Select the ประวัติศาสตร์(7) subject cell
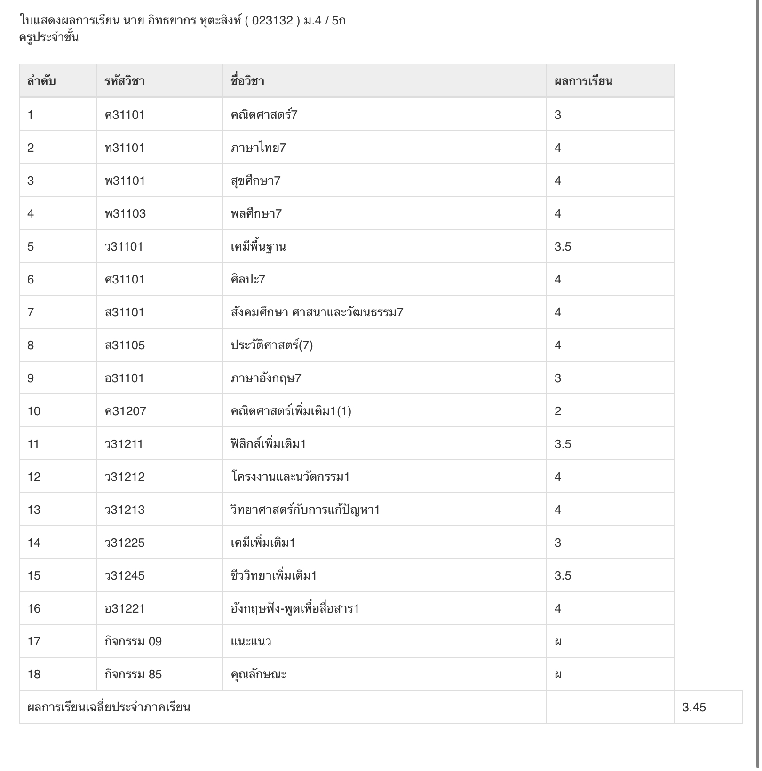Image resolution: width=762 pixels, height=771 pixels. [x=385, y=345]
